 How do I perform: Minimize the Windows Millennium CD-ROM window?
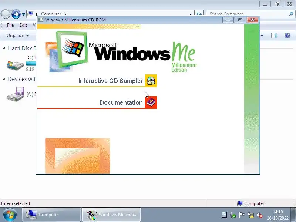[x=228, y=20]
